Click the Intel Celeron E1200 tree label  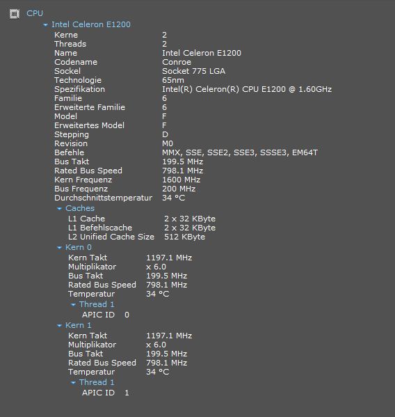[91, 24]
